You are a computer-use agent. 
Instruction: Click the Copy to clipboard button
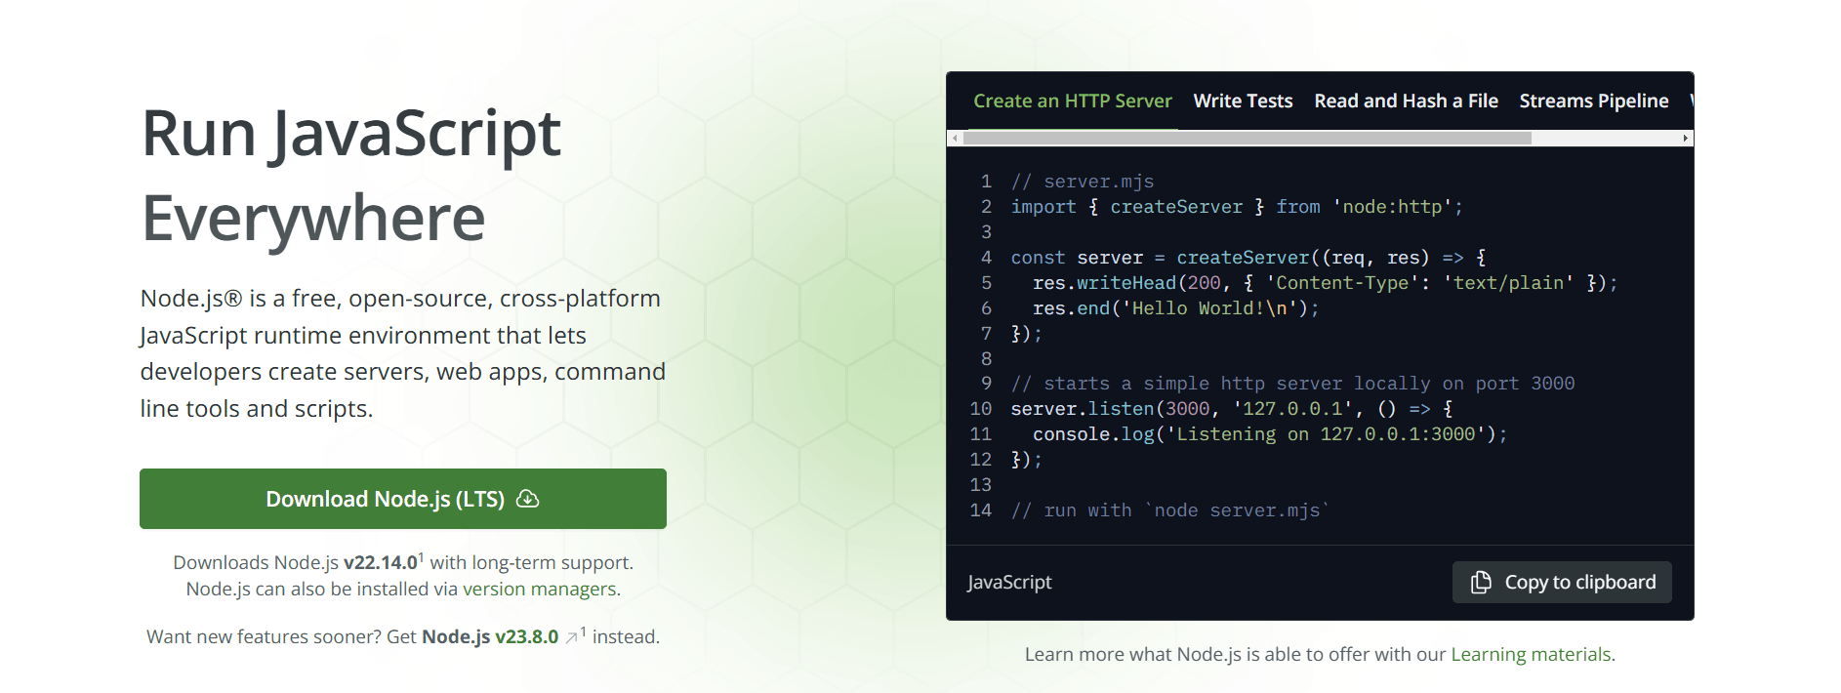(1562, 582)
